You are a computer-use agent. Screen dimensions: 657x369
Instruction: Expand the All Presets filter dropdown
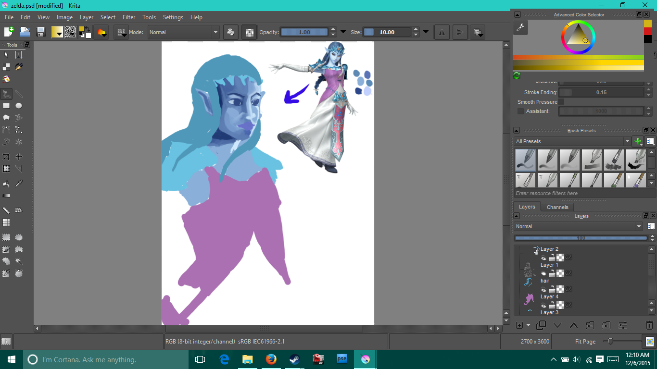click(x=572, y=141)
